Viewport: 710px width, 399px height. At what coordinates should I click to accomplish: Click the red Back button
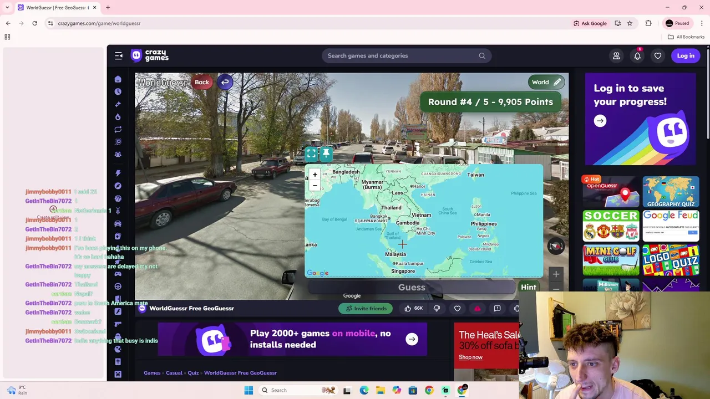(x=202, y=82)
